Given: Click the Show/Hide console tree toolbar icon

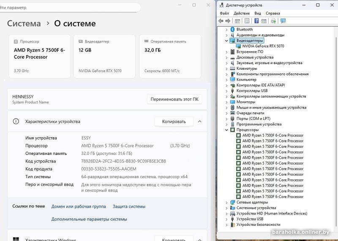Looking at the screenshot, I should click(237, 21).
